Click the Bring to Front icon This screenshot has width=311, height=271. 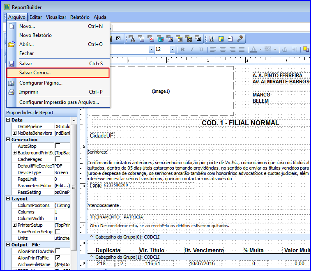click(x=306, y=49)
